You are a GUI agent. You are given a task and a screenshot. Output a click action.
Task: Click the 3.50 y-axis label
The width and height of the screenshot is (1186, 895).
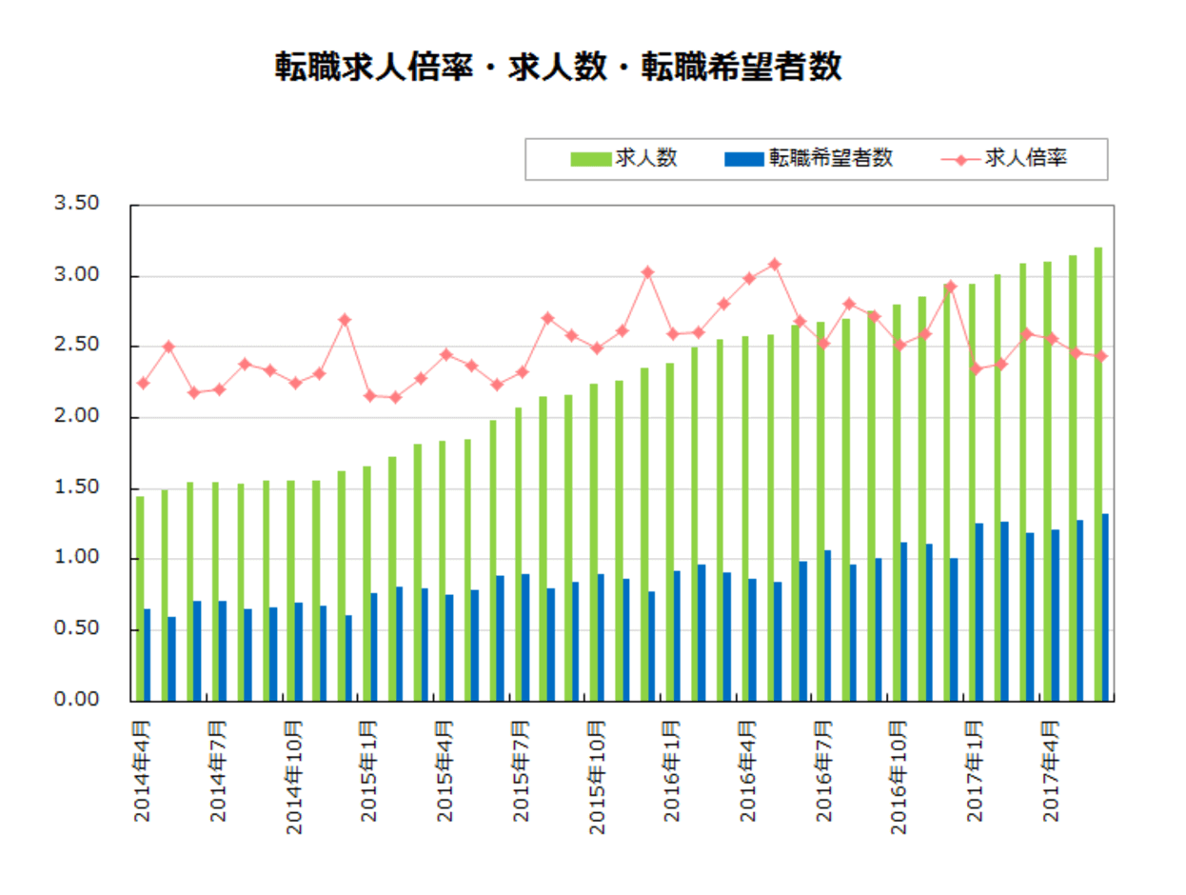coord(77,200)
